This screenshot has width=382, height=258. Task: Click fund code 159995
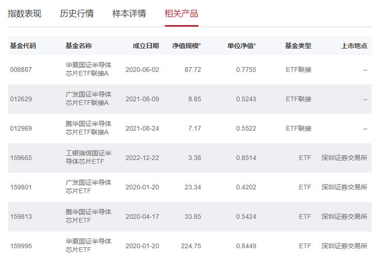(21, 246)
